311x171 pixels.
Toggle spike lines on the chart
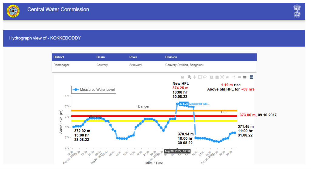point(234,77)
